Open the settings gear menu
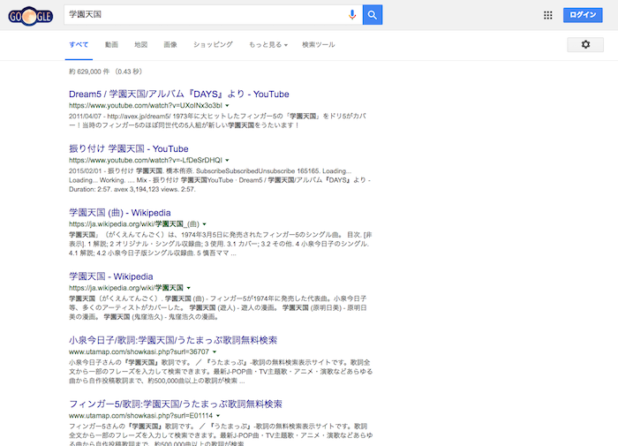618x446 pixels. 585,44
